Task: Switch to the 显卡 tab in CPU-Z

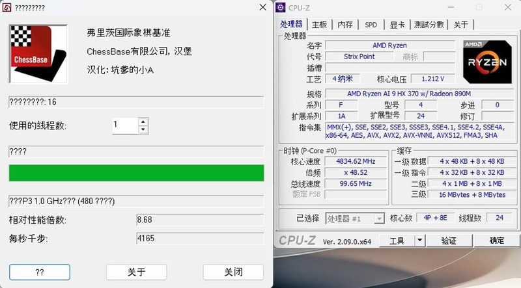Action: click(397, 25)
